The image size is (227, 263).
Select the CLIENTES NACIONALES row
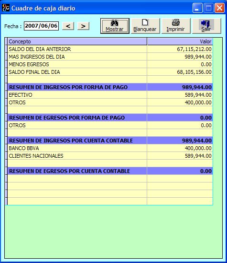pos(110,156)
